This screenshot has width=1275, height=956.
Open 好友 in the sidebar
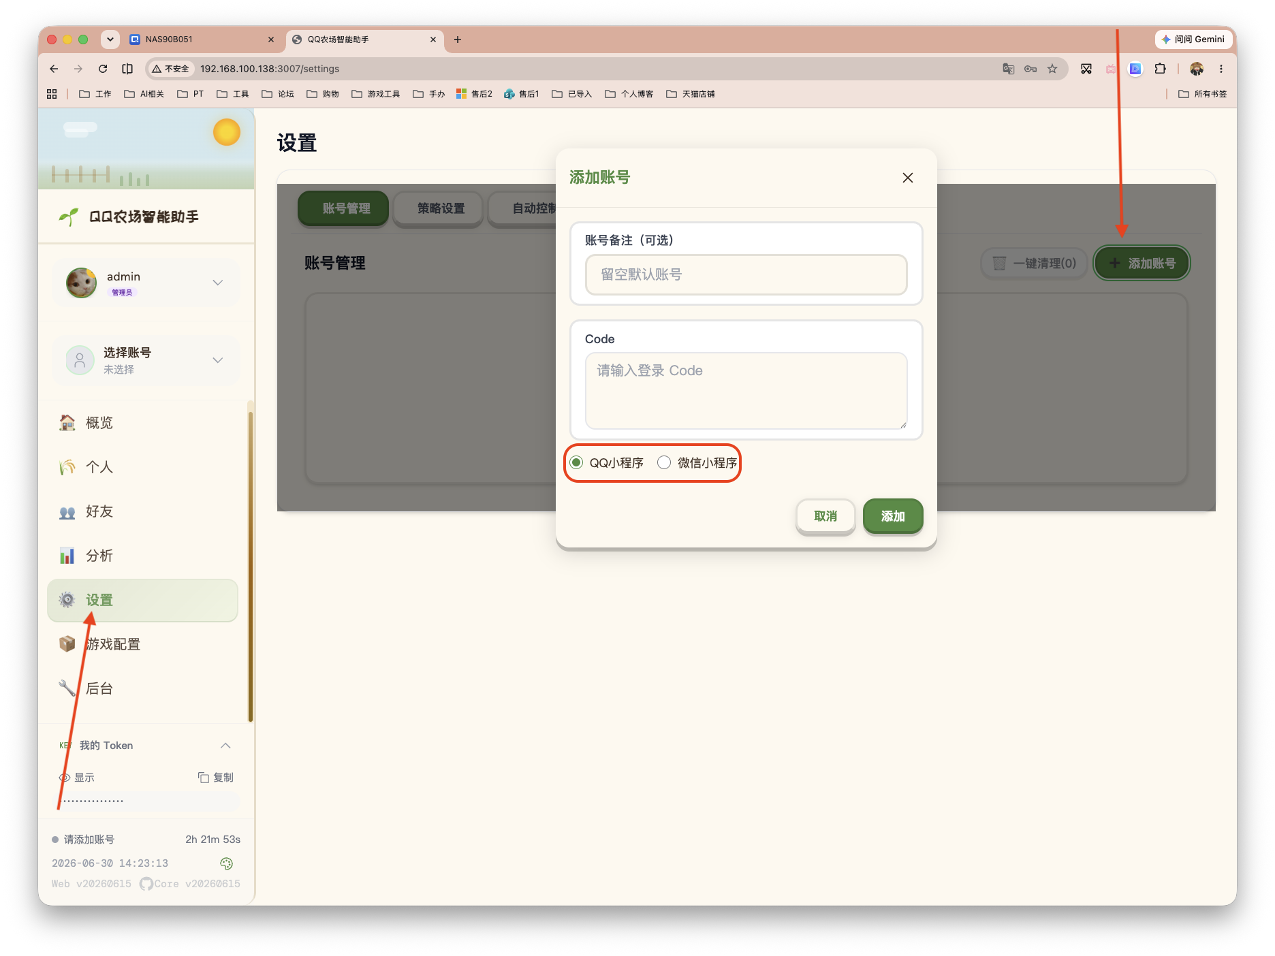[142, 511]
